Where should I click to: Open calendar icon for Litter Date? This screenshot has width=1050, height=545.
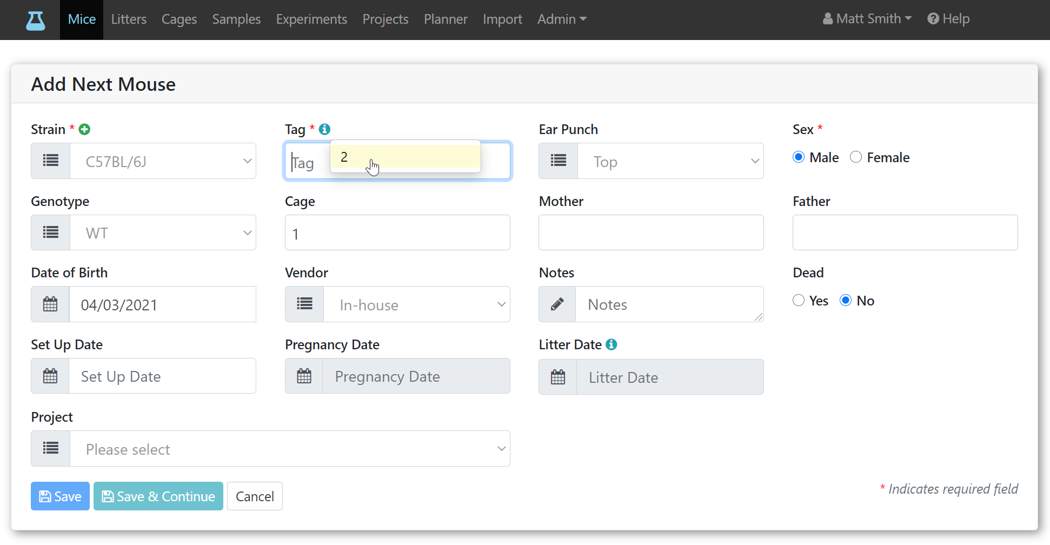(x=558, y=377)
